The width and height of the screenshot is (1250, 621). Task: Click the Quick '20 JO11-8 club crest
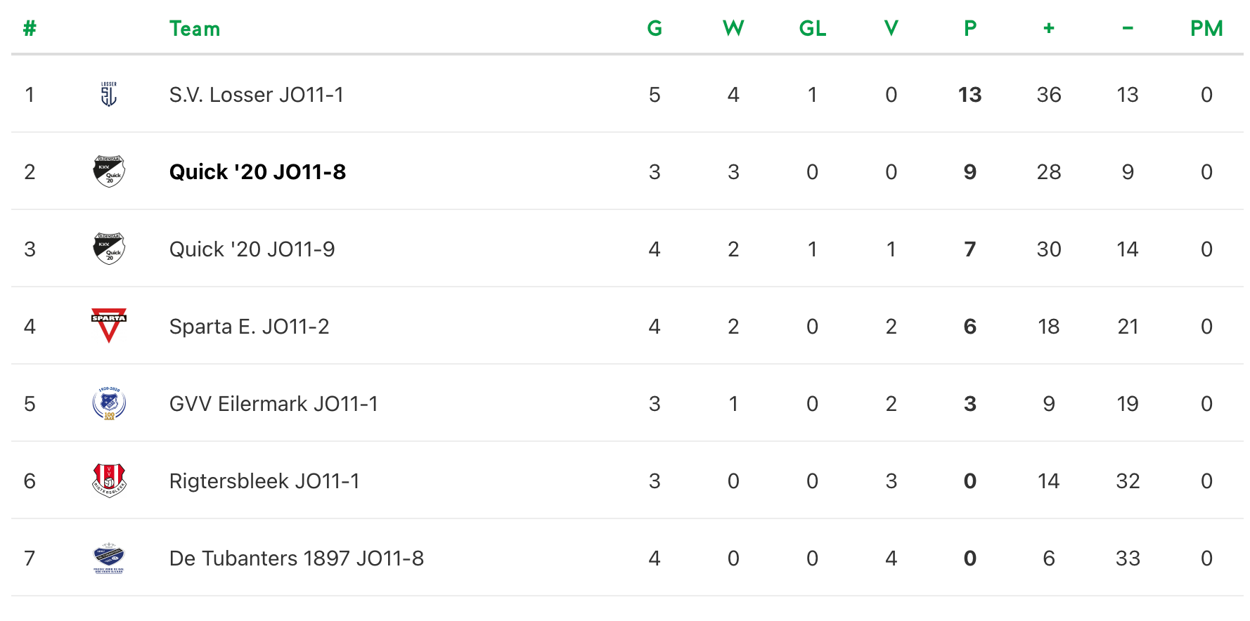[109, 171]
